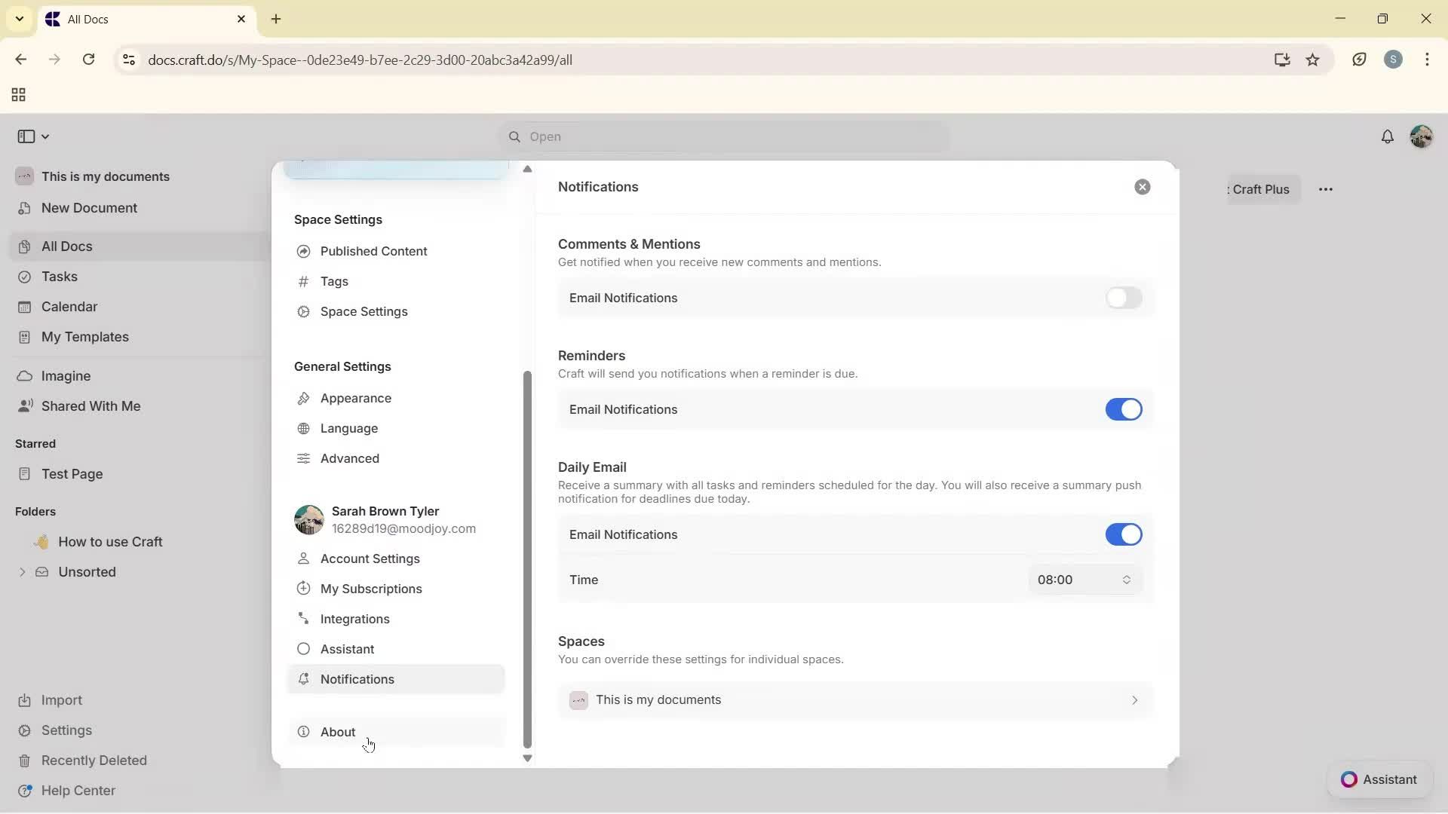The width and height of the screenshot is (1448, 814).
Task: Expand the Unsorted folder
Action: (22, 571)
